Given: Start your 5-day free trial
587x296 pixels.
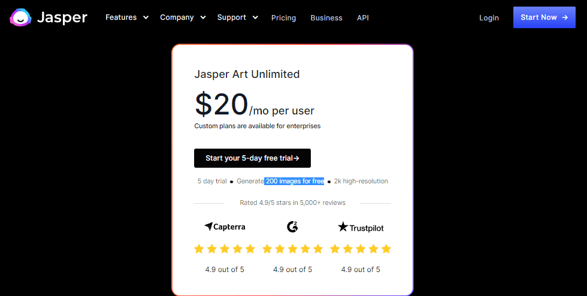Looking at the screenshot, I should pos(252,158).
